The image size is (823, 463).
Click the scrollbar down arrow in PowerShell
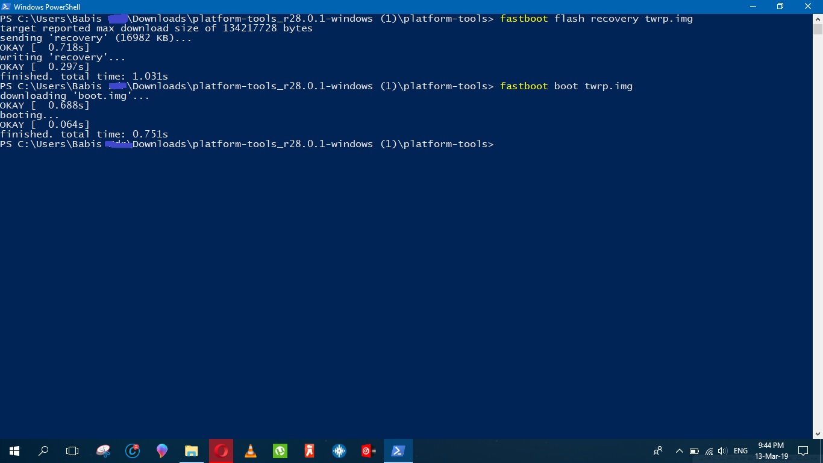(818, 433)
